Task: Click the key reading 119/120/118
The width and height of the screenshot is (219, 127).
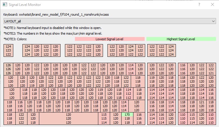Action: (152, 81)
